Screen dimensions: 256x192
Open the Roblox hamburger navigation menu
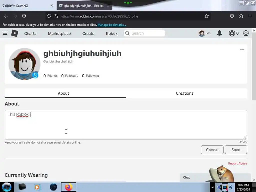5,33
